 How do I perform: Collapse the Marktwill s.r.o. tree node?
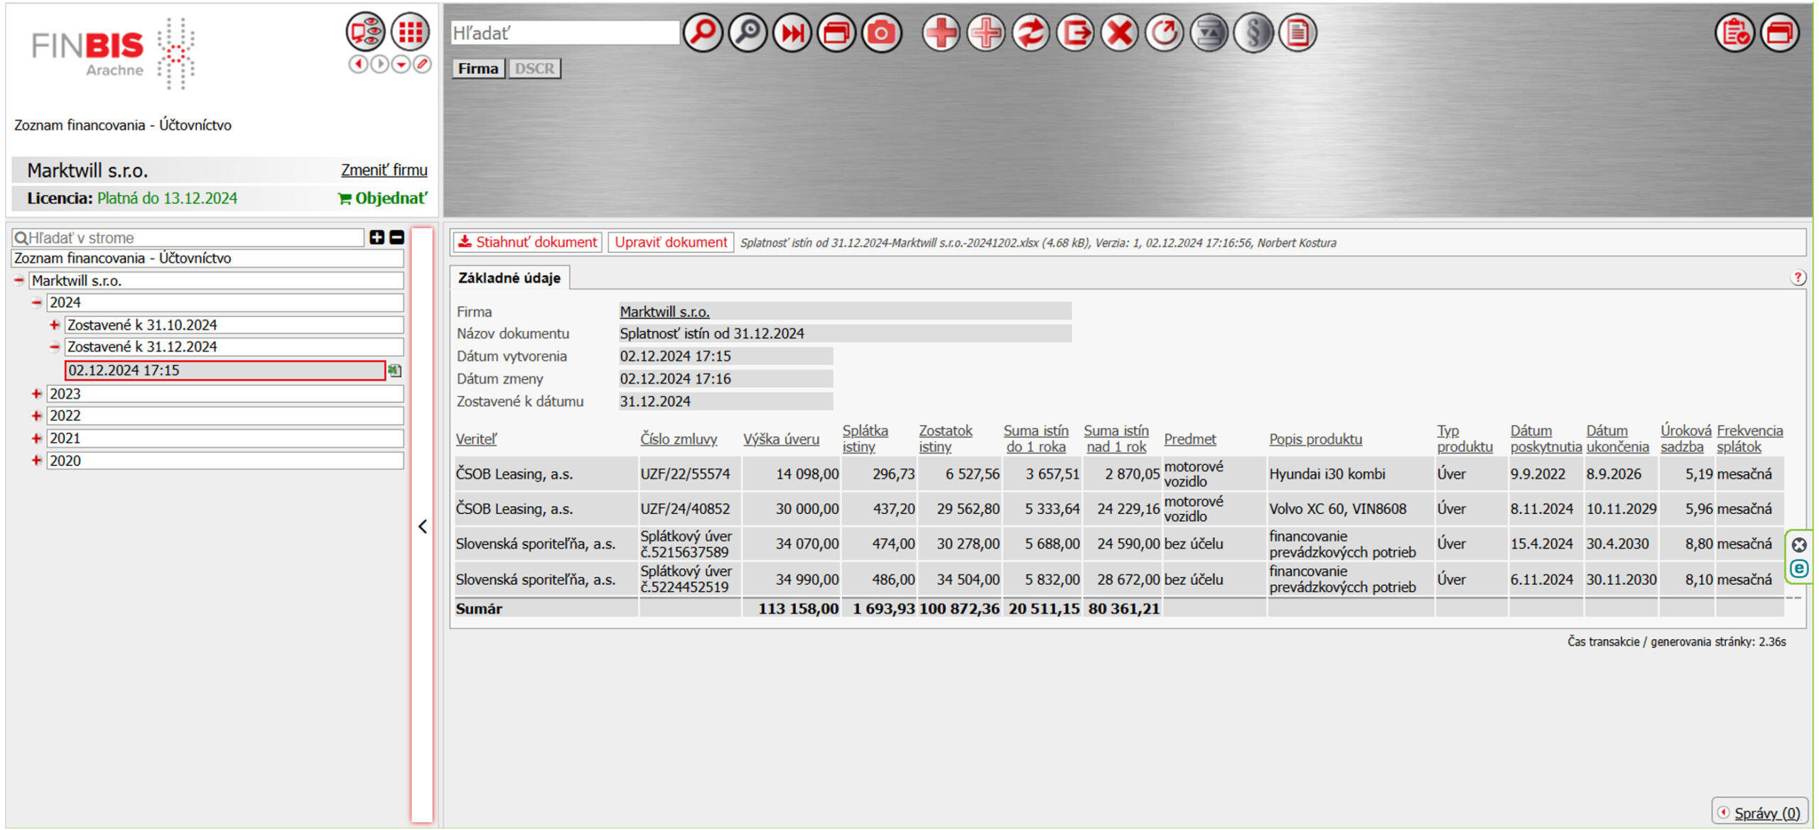[x=19, y=280]
